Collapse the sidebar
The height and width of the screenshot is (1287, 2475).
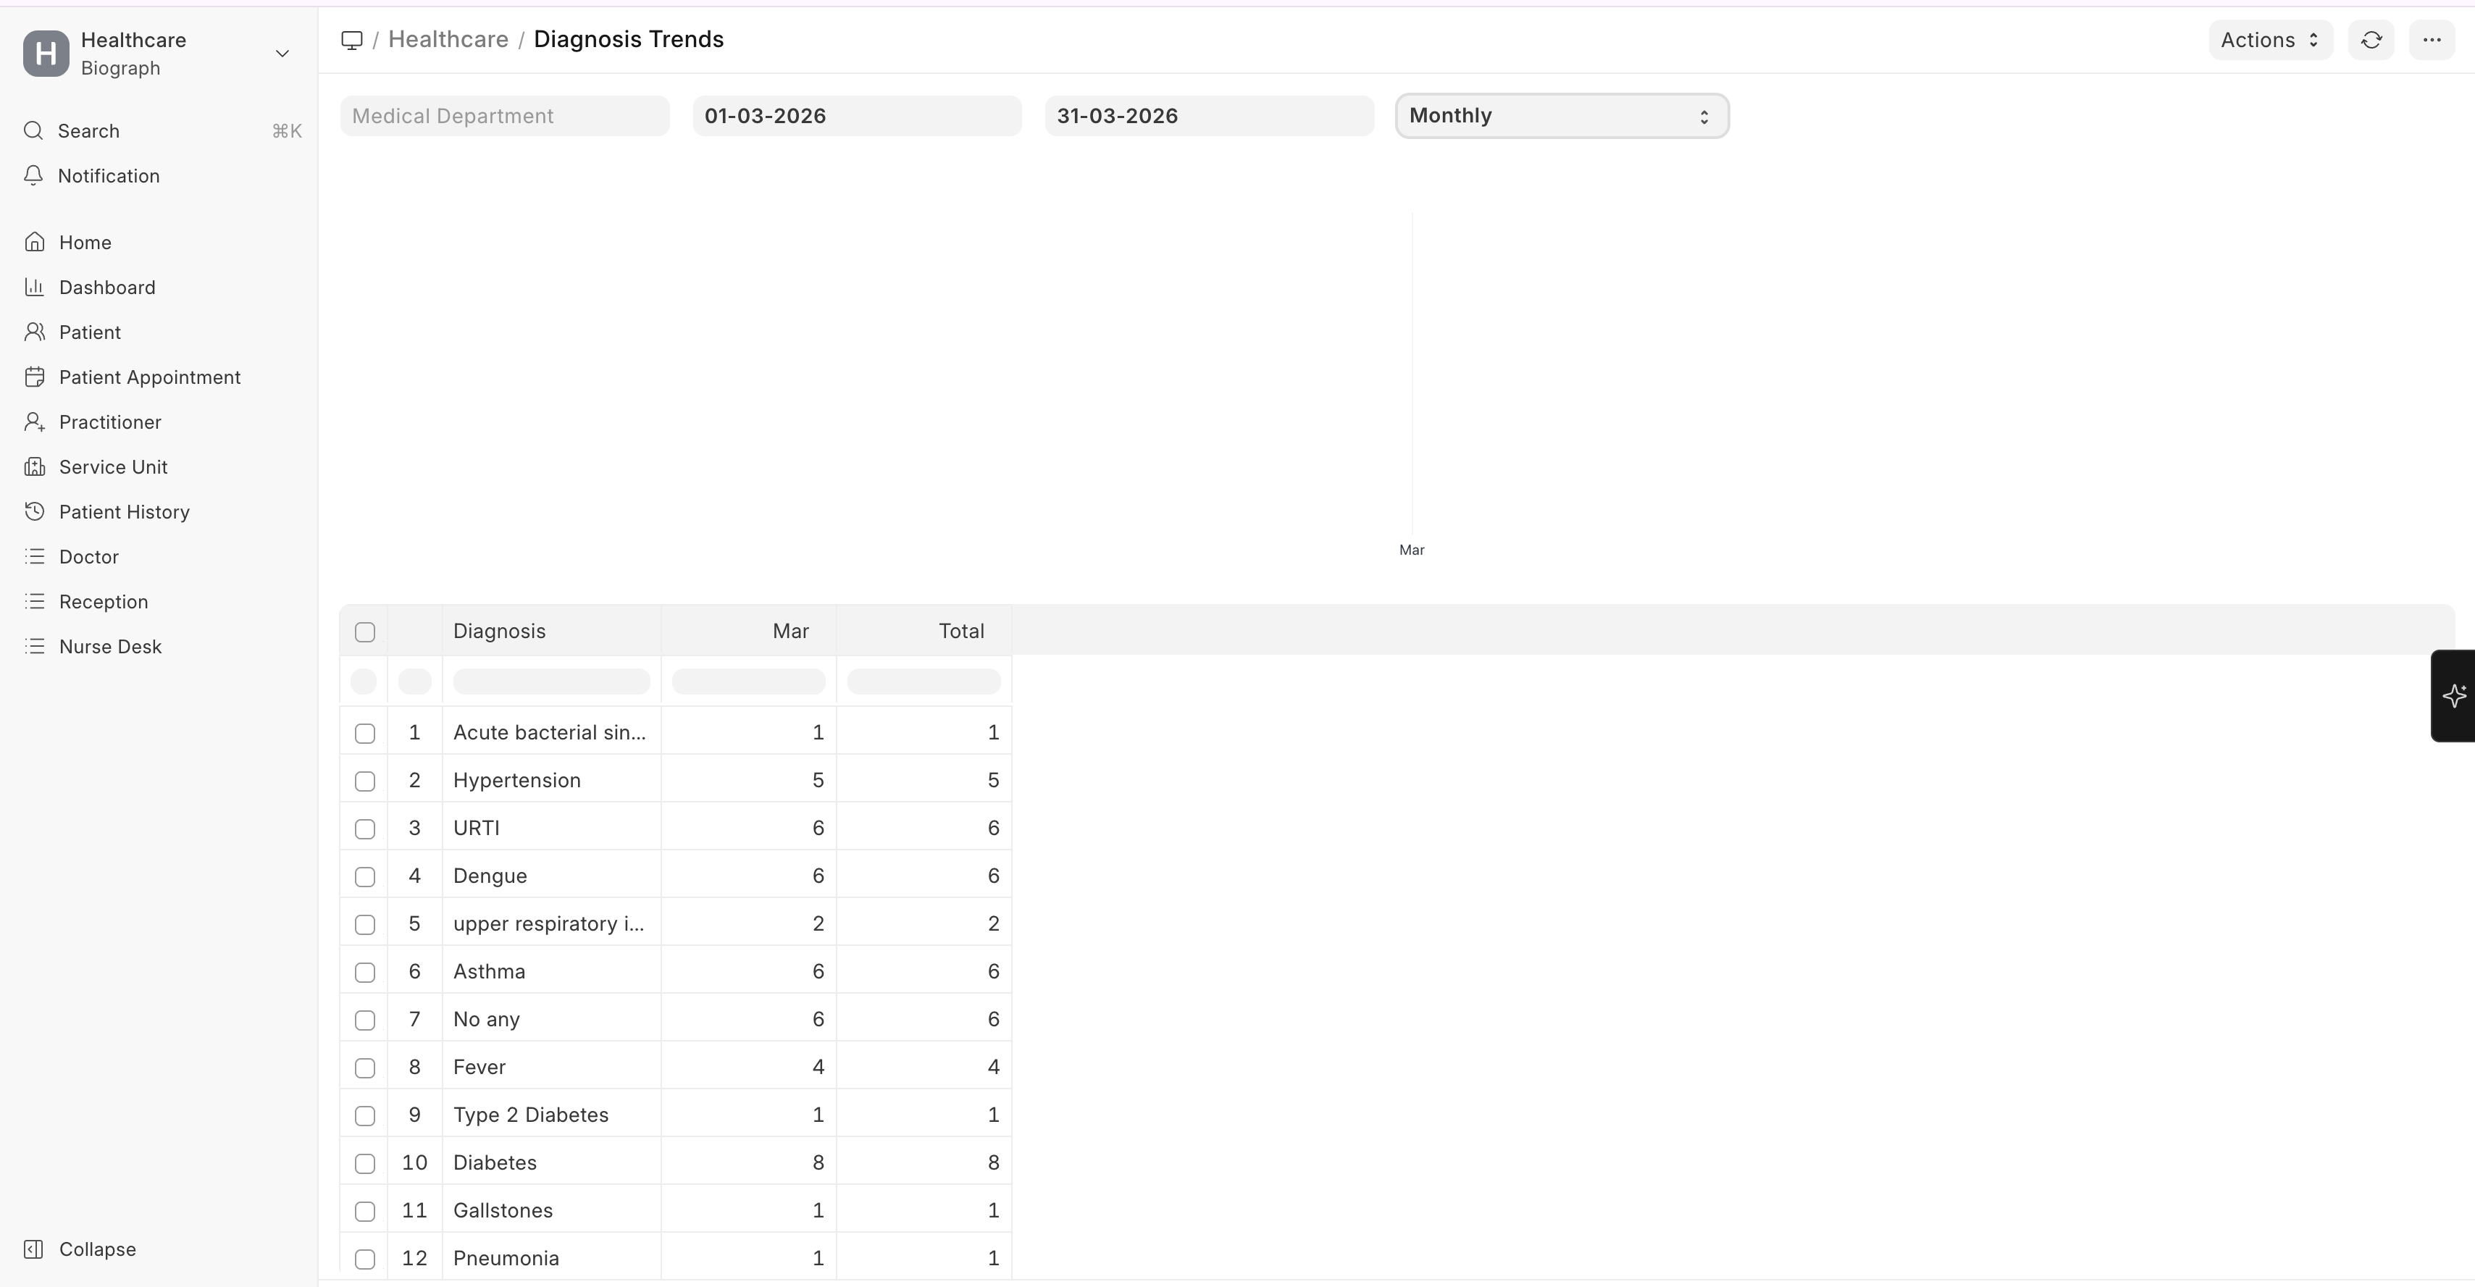pyautogui.click(x=96, y=1249)
